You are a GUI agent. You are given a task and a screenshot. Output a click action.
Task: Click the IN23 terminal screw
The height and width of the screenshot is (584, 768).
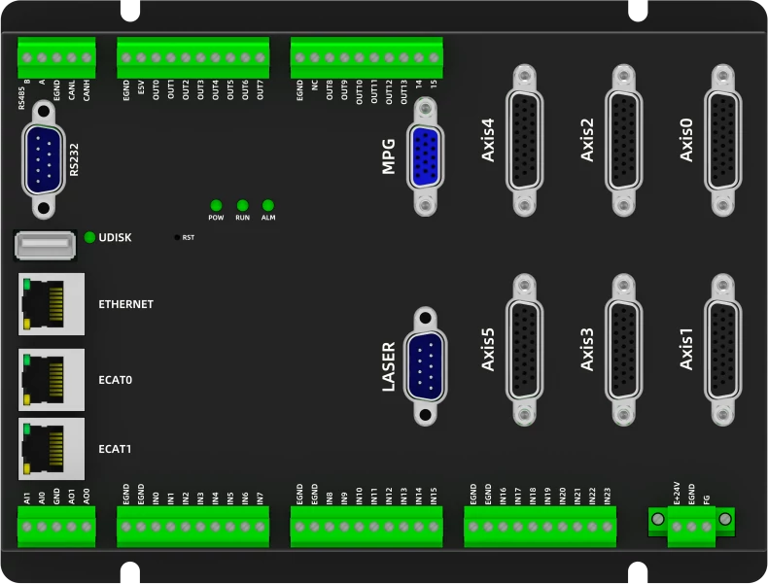tap(608, 527)
